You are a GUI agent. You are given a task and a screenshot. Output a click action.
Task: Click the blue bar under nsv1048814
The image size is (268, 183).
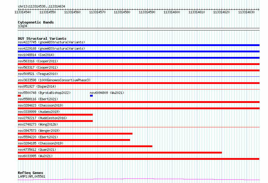139,58
